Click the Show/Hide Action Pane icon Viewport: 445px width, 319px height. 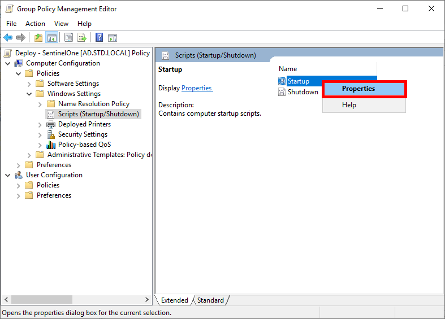(x=113, y=38)
